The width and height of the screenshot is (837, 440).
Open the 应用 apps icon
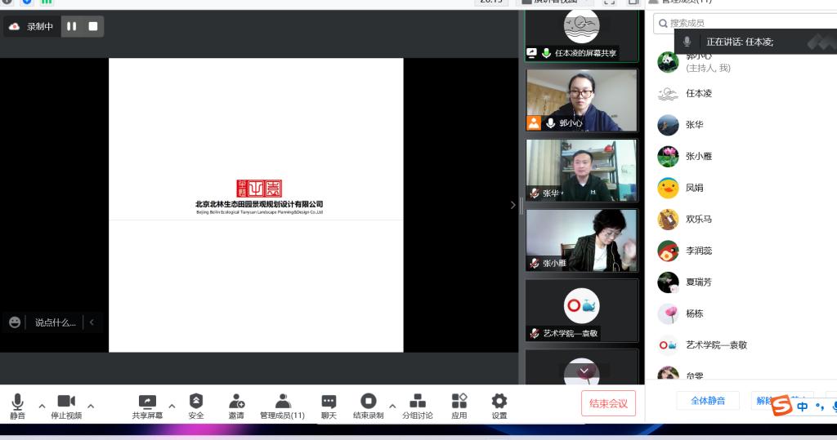click(459, 405)
